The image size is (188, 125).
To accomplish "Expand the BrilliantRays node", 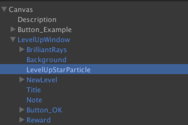I will pyautogui.click(x=22, y=49).
